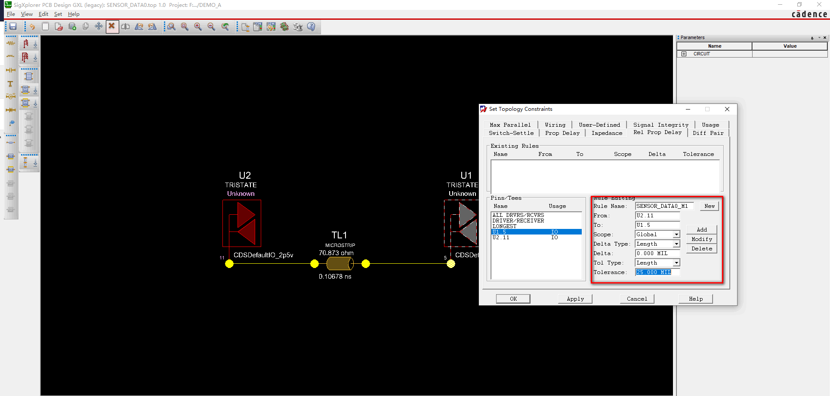Open the Edit menu
The height and width of the screenshot is (396, 830).
pos(43,14)
